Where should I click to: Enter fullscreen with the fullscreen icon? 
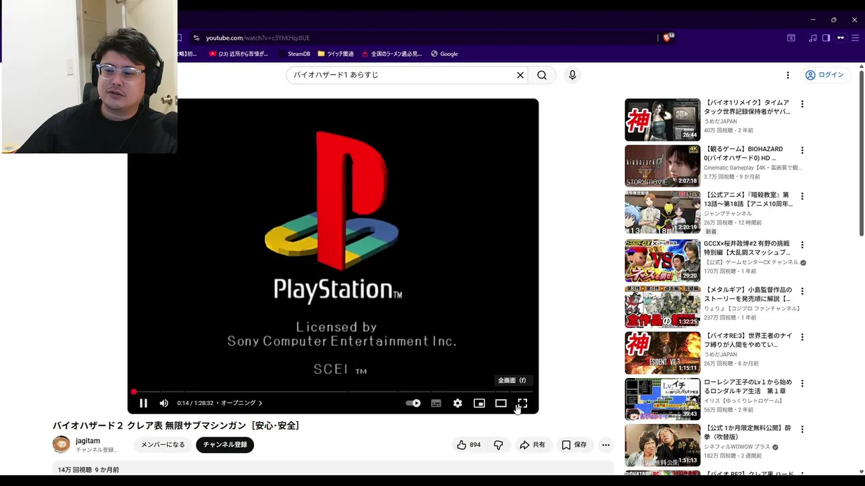click(x=522, y=403)
